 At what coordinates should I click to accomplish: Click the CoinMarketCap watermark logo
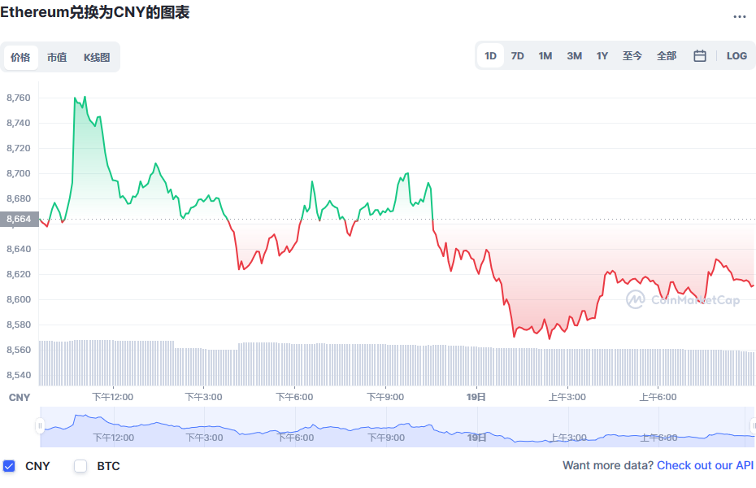coord(683,299)
